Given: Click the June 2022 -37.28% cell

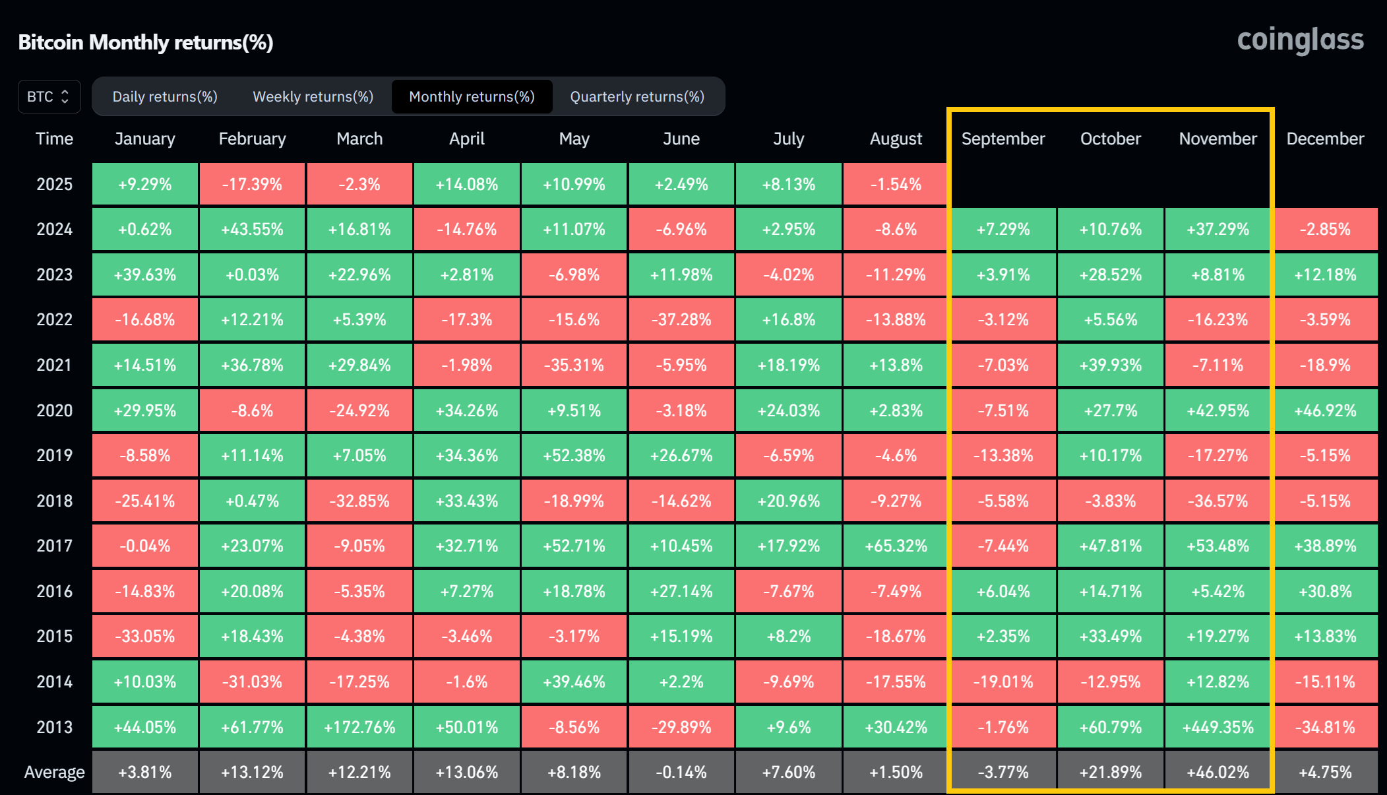Looking at the screenshot, I should coord(681,320).
